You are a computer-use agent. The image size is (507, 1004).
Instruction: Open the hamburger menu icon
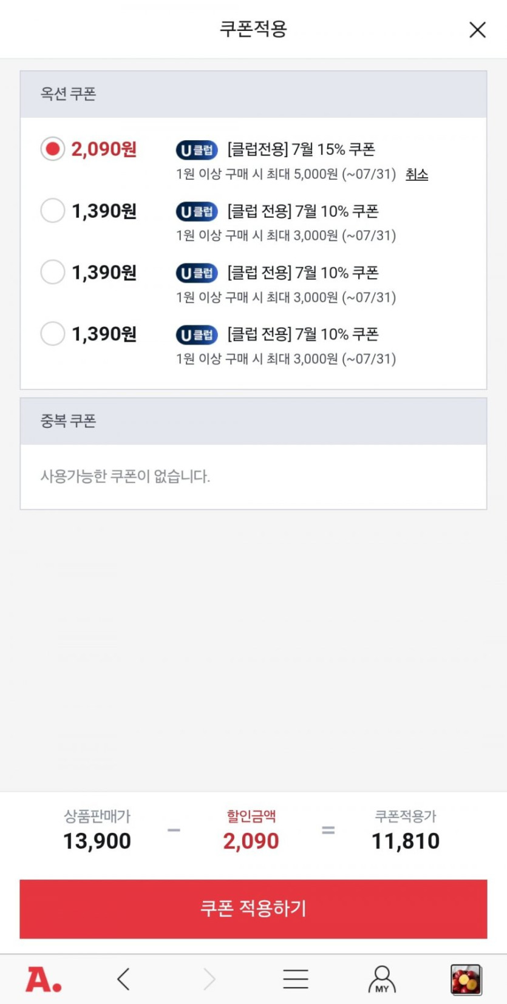point(296,979)
